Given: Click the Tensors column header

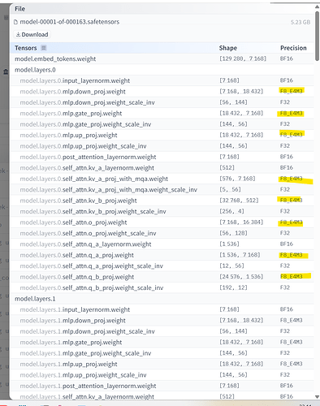Looking at the screenshot, I should pos(26,48).
